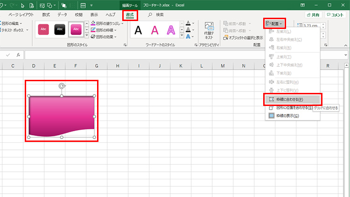Open オブジェクトの選択と表示 selection pane
The height and width of the screenshot is (197, 350).
click(x=243, y=38)
